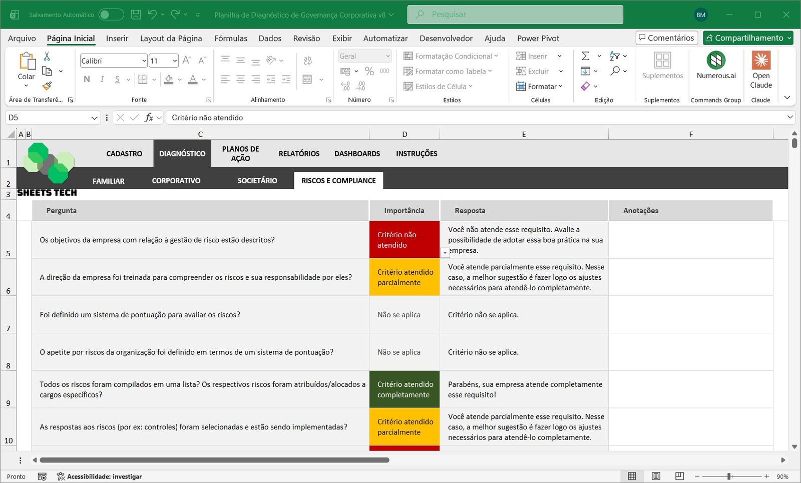Toggle italic formatting
The image size is (801, 483).
coord(102,79)
